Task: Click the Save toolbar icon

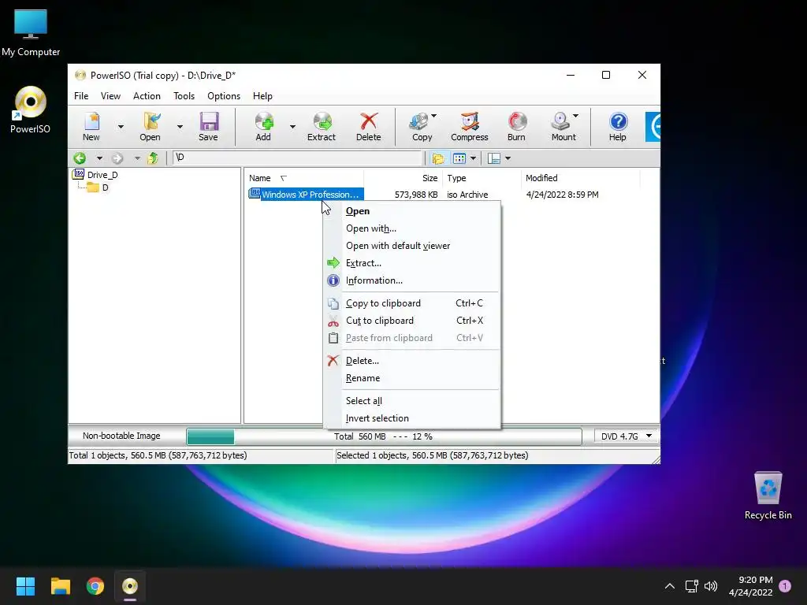Action: [x=208, y=127]
